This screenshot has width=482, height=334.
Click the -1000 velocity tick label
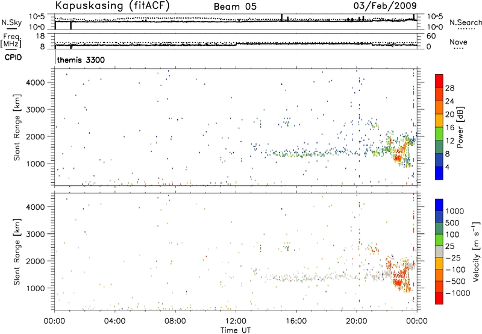[x=458, y=293]
